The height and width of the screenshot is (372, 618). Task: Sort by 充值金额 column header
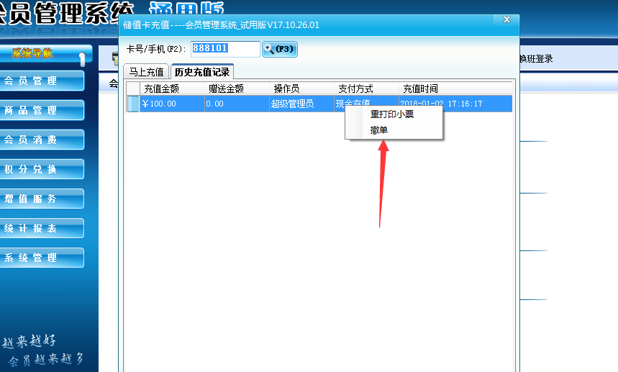(x=172, y=89)
